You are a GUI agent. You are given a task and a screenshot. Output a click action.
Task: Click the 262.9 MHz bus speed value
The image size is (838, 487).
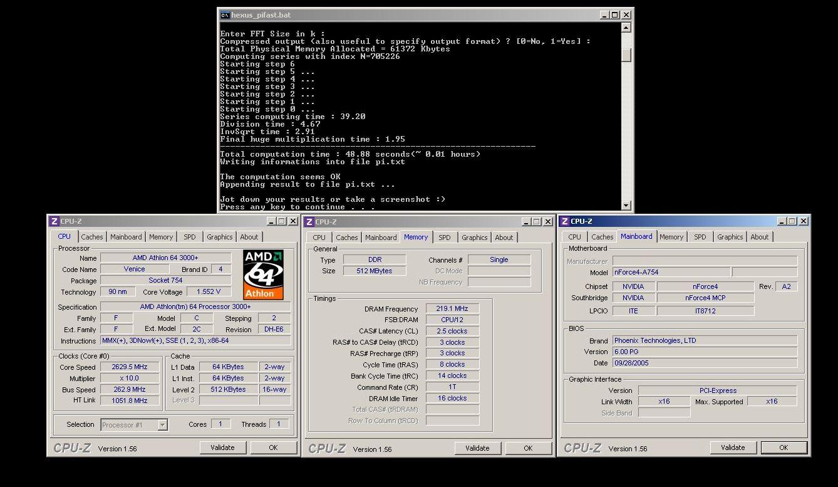pos(130,389)
